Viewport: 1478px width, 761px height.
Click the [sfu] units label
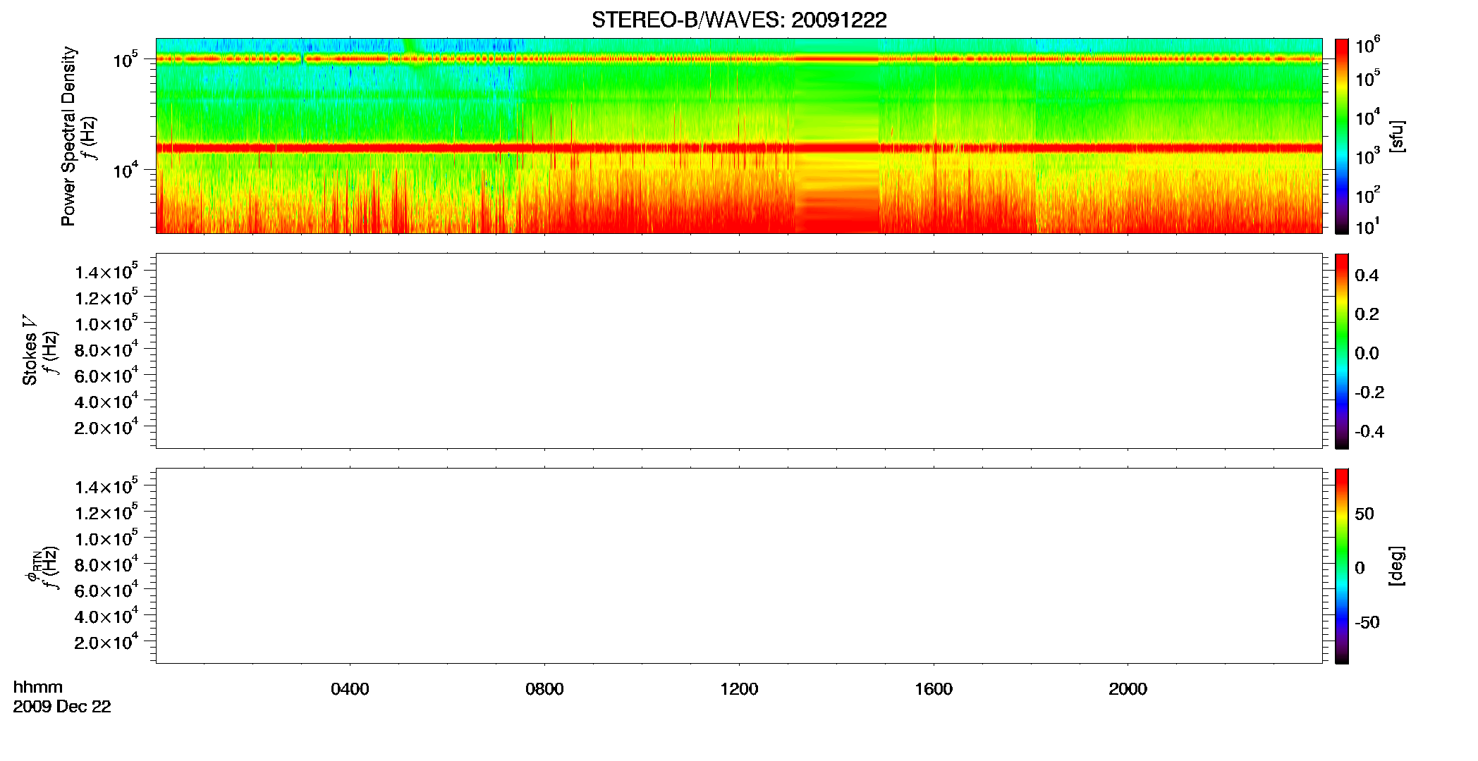(1396, 136)
